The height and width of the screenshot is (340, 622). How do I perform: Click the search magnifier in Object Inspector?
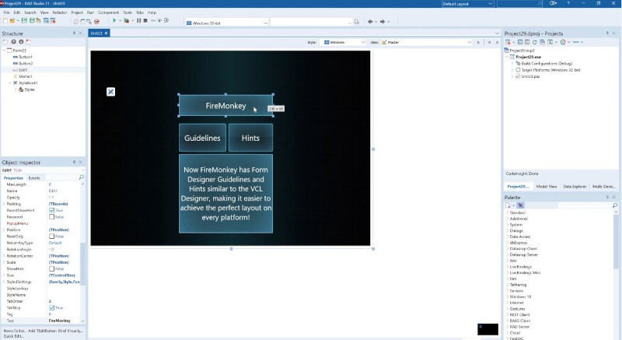click(82, 177)
